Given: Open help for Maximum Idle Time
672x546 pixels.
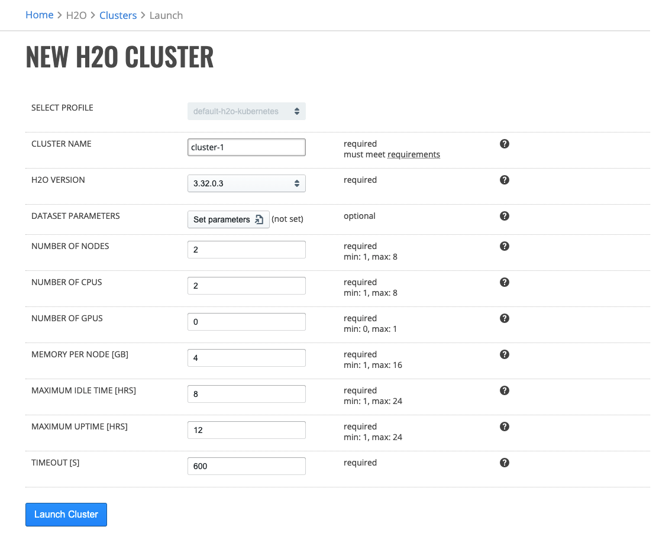Looking at the screenshot, I should coord(505,390).
